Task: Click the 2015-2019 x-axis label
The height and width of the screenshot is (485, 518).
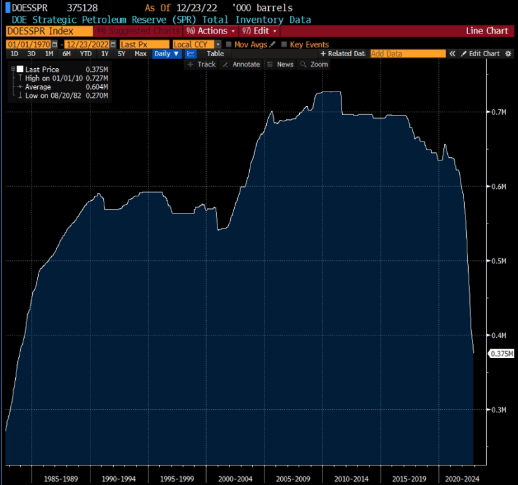Action: click(409, 479)
